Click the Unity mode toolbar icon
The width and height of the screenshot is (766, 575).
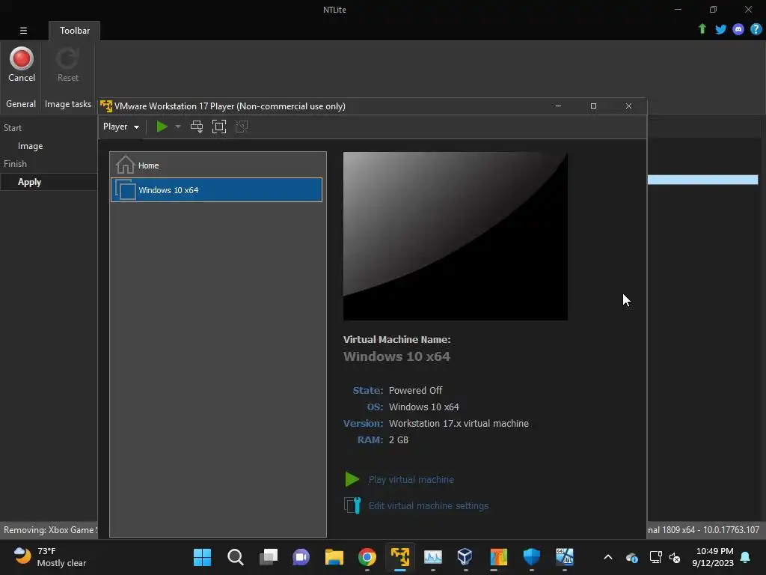(242, 127)
